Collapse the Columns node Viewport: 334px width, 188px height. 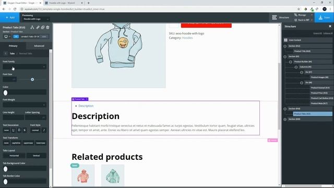click(296, 67)
